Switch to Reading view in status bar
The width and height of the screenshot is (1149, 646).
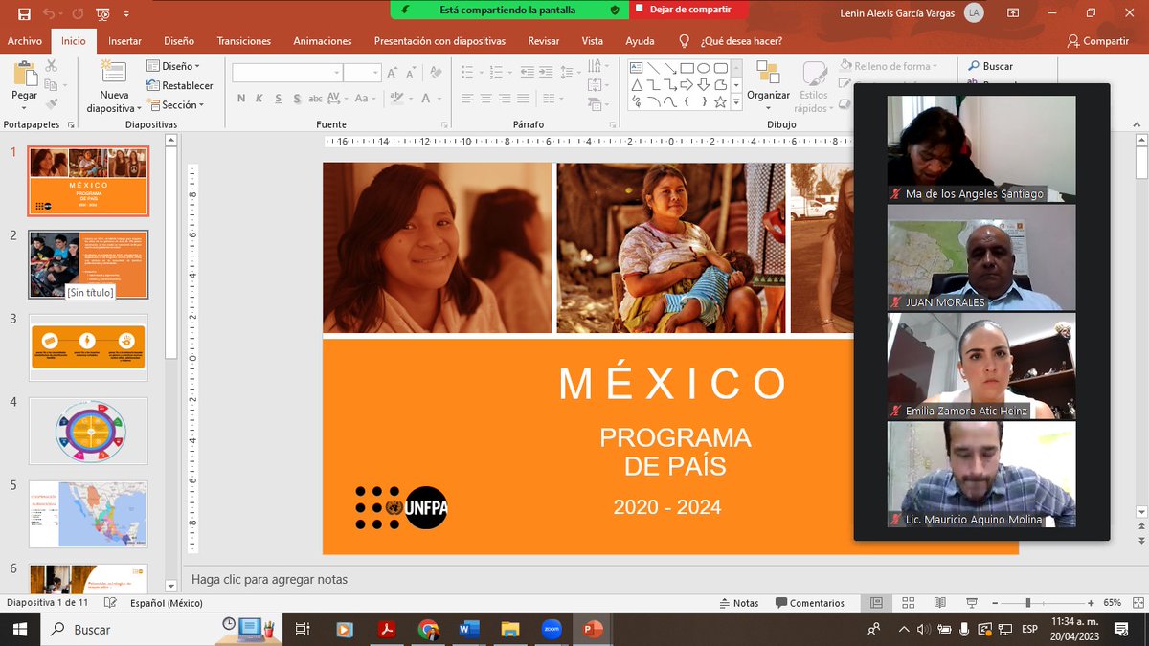click(x=939, y=603)
